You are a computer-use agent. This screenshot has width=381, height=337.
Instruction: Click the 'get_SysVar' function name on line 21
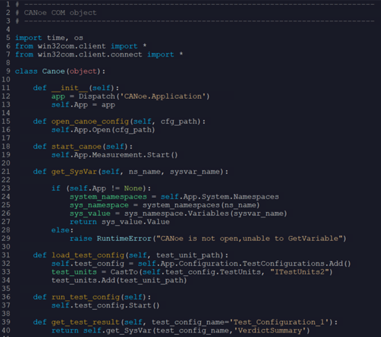point(74,172)
